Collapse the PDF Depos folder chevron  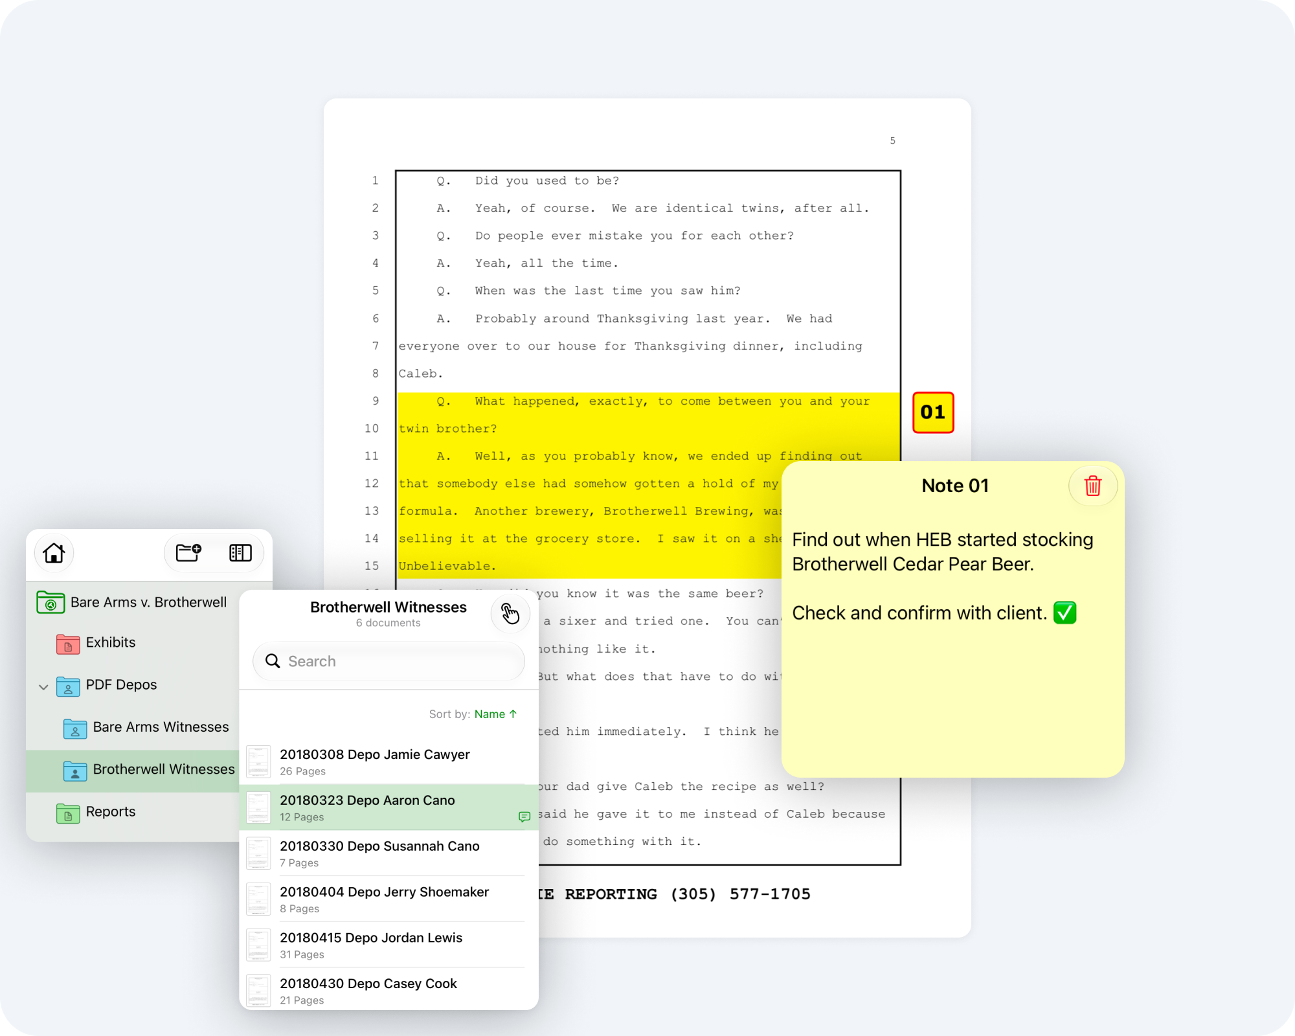coord(43,686)
